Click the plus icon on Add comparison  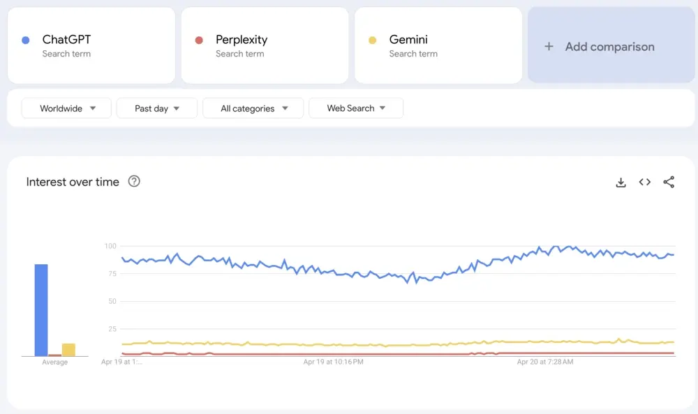547,47
